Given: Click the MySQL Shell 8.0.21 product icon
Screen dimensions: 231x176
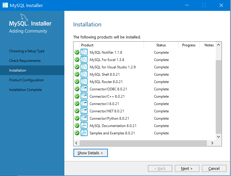Looking at the screenshot, I should 84,75.
